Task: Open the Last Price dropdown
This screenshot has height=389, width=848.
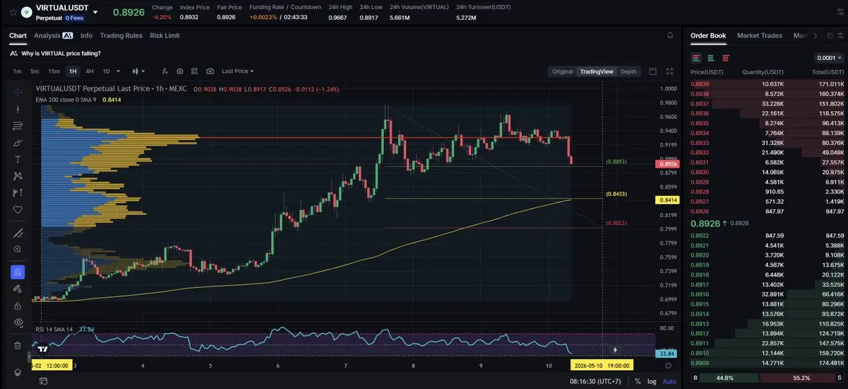Action: [x=238, y=71]
